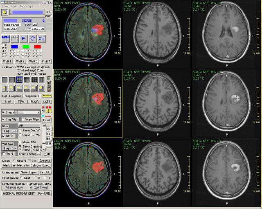262x209 pixels.
Task: Click the A/B compare icon
Action: pyautogui.click(x=5, y=38)
